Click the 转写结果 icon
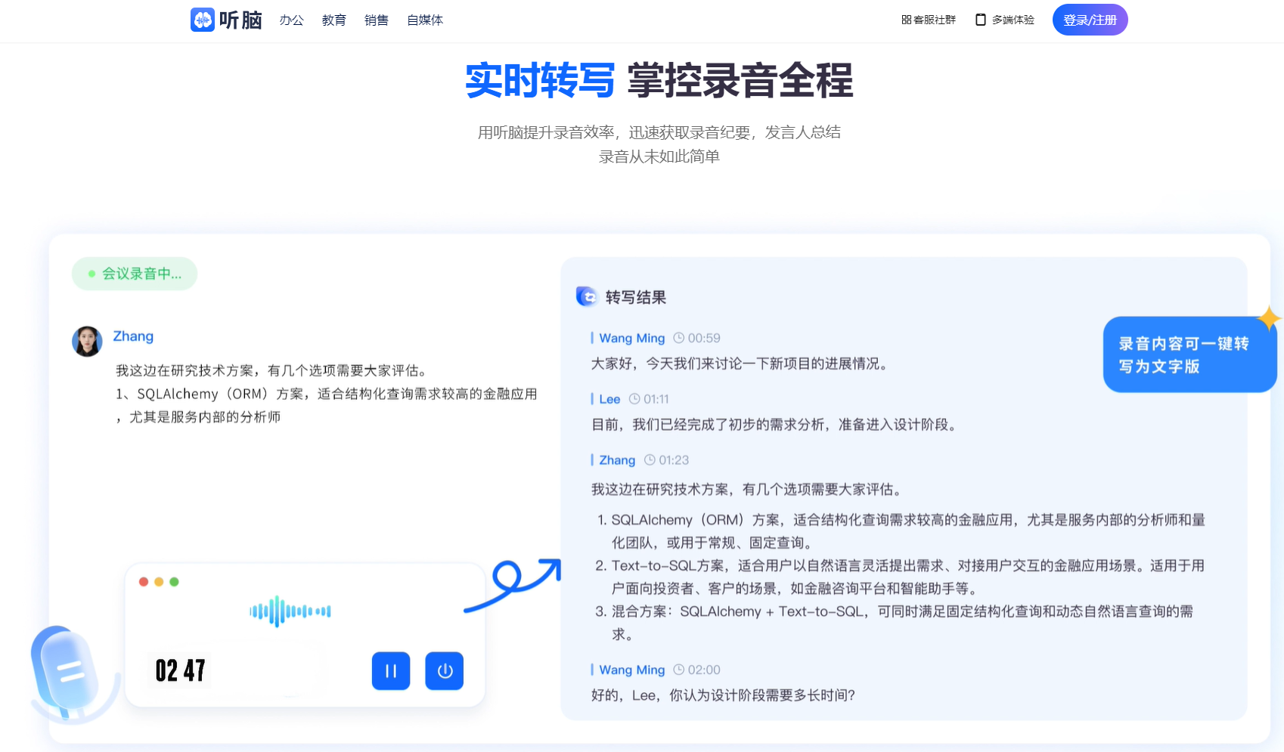This screenshot has height=752, width=1284. point(587,297)
